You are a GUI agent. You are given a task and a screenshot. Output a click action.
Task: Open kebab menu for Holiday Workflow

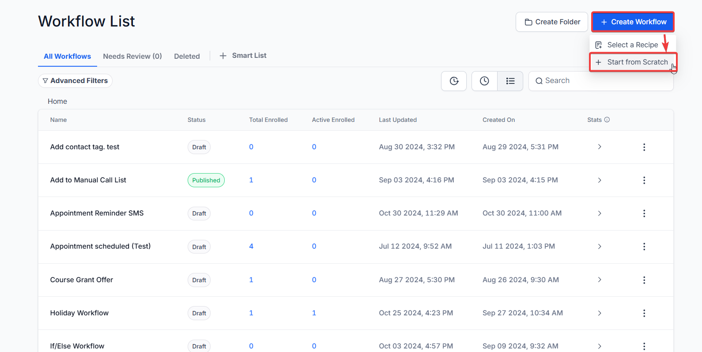click(644, 313)
